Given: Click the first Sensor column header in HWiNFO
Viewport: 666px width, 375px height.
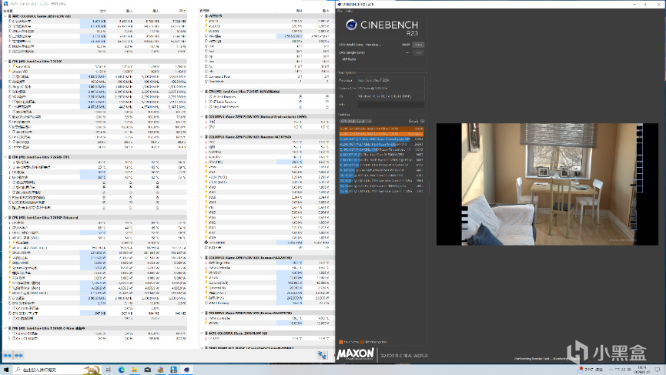Looking at the screenshot, I should (8, 11).
